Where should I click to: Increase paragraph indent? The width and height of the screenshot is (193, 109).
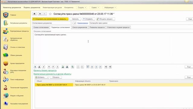[110, 67]
